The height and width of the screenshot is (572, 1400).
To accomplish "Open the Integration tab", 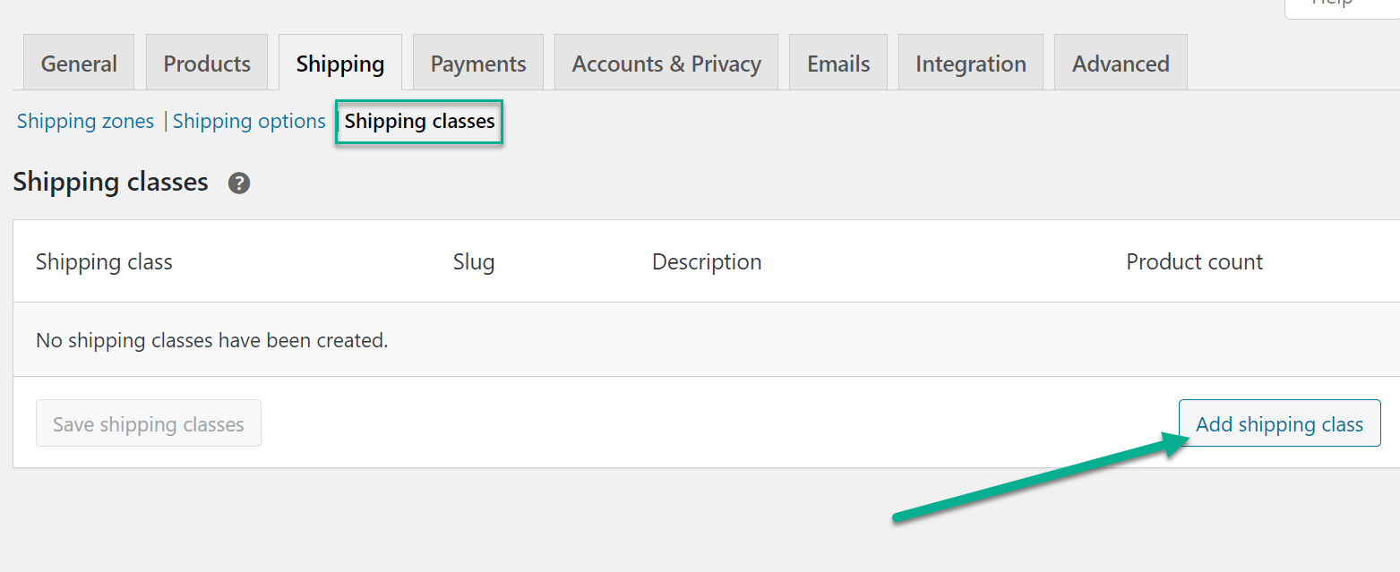I will [x=970, y=62].
